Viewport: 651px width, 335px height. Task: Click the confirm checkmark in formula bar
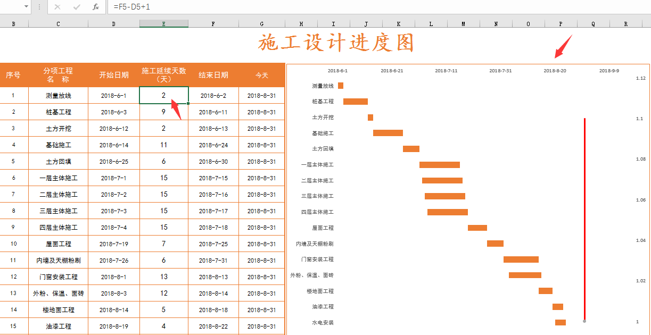pos(77,7)
